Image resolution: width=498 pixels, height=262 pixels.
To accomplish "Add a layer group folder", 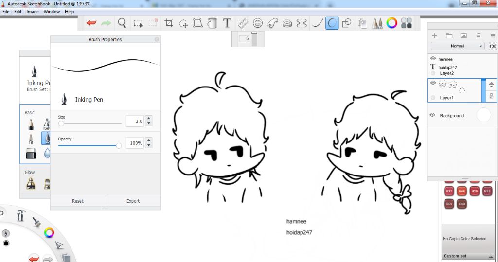I will click(x=449, y=35).
